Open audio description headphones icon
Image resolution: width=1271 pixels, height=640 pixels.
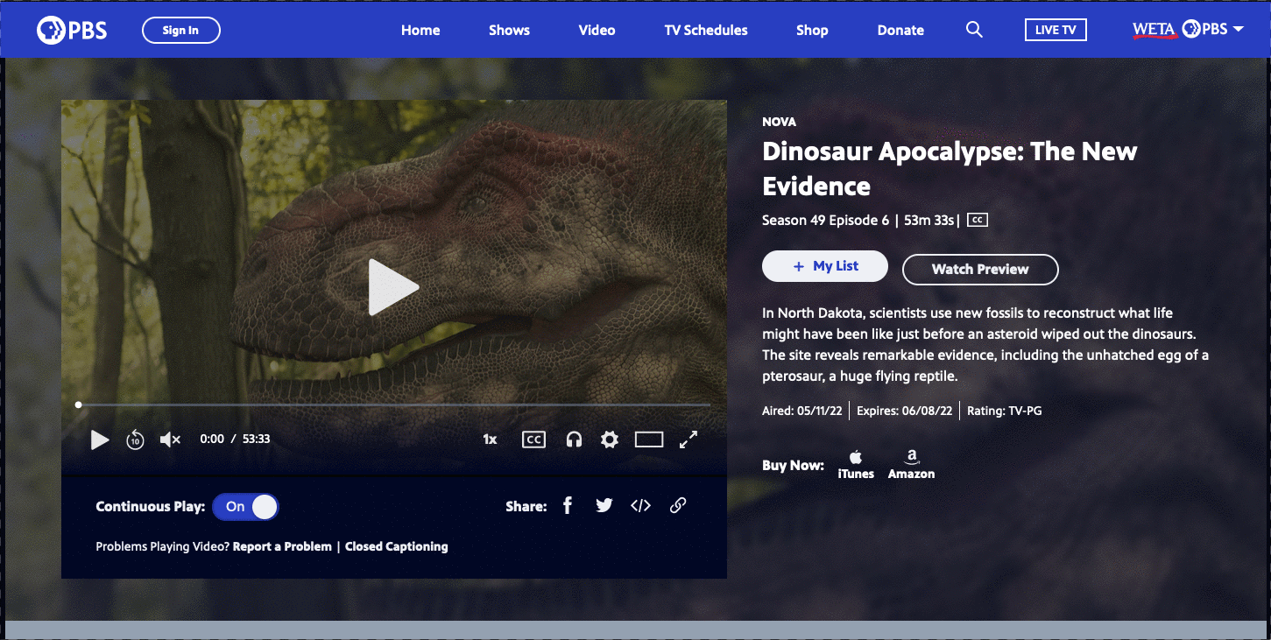574,440
